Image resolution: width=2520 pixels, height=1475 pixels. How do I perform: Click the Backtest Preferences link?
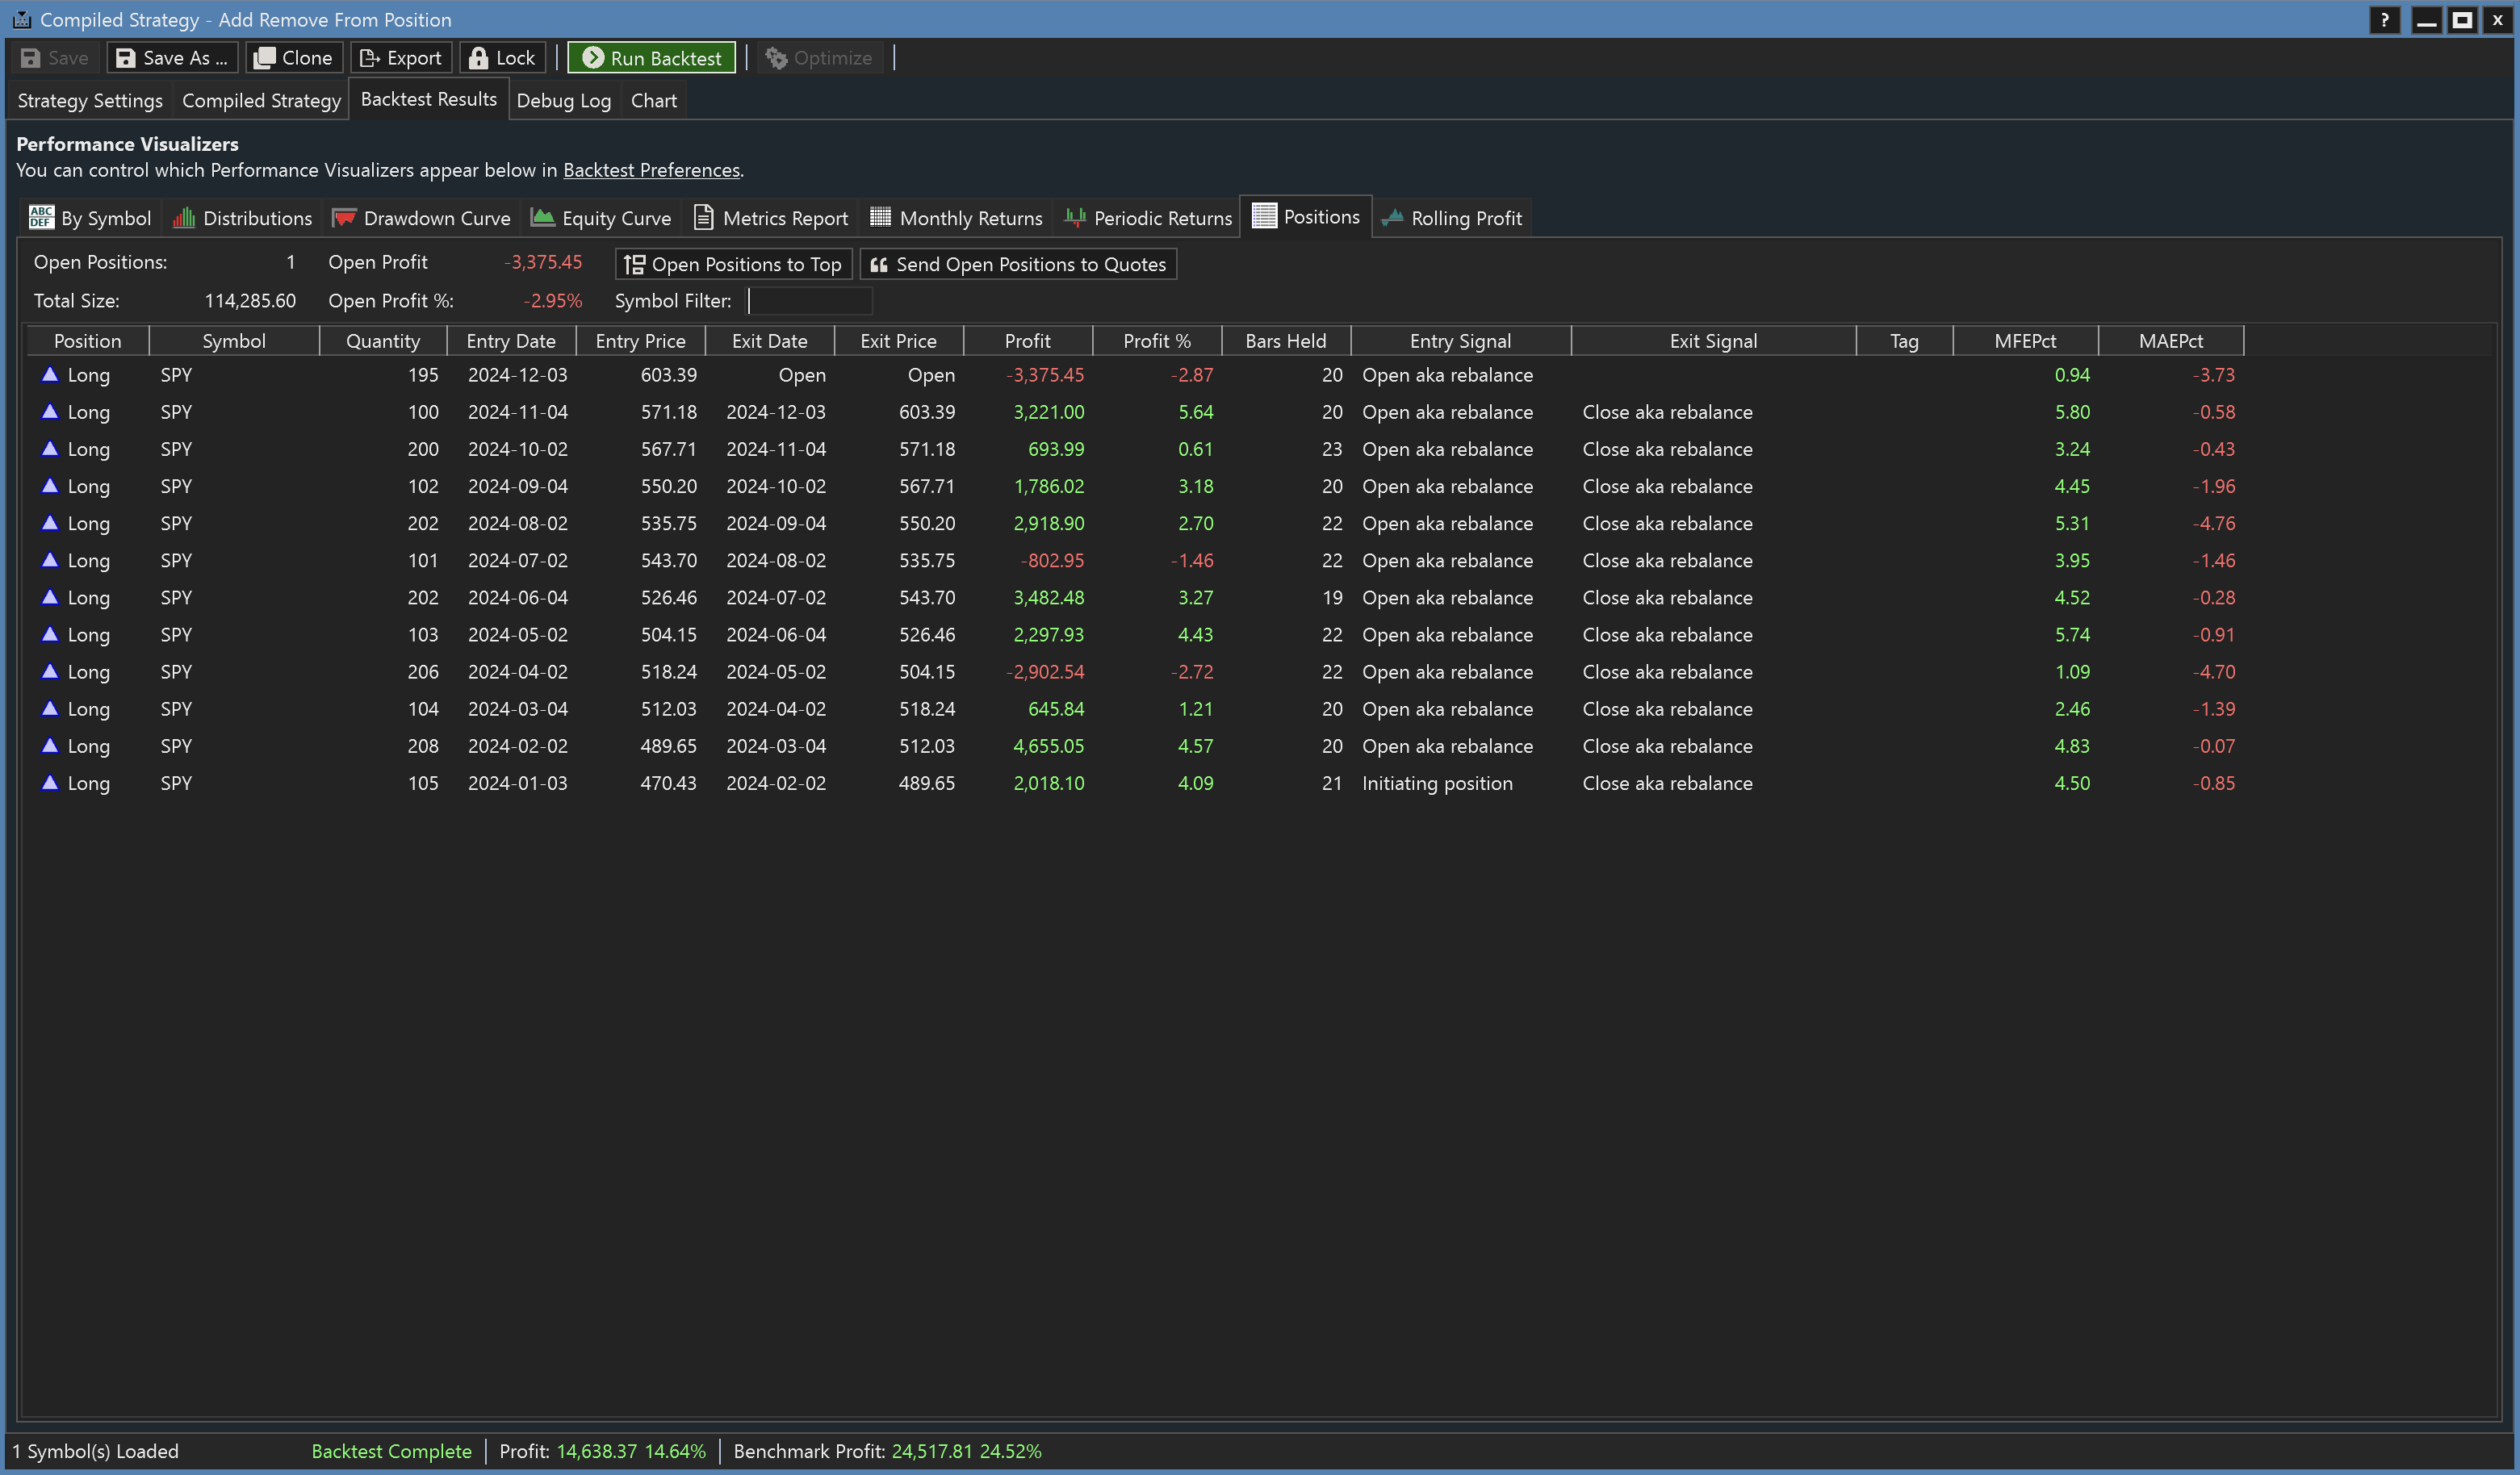point(651,171)
